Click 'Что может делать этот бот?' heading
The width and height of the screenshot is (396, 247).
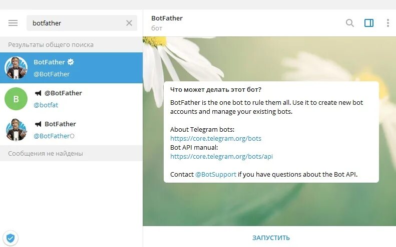click(216, 90)
